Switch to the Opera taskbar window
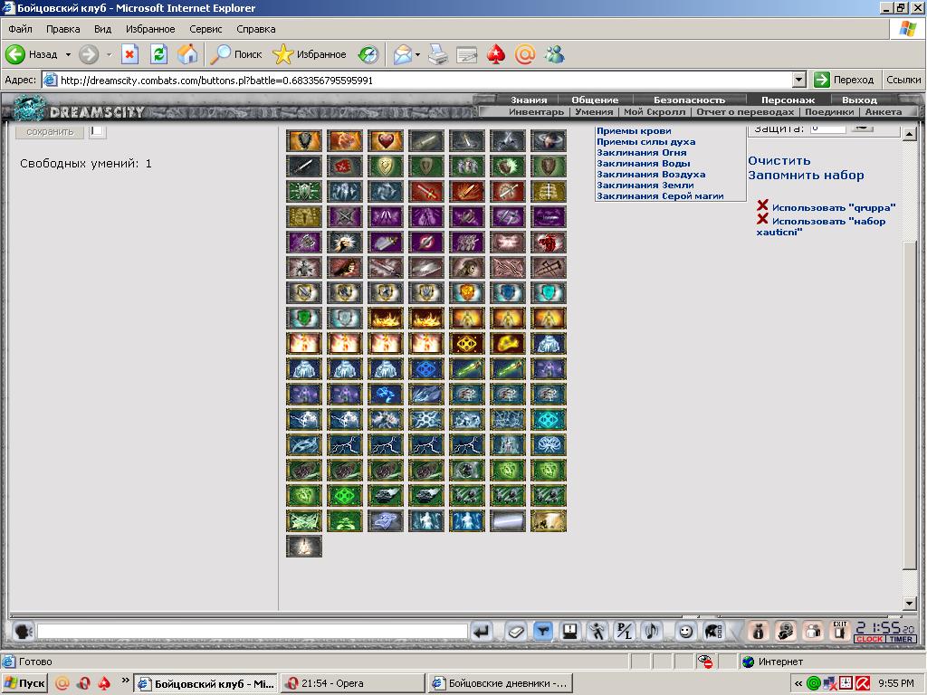927x695 pixels. 352,684
